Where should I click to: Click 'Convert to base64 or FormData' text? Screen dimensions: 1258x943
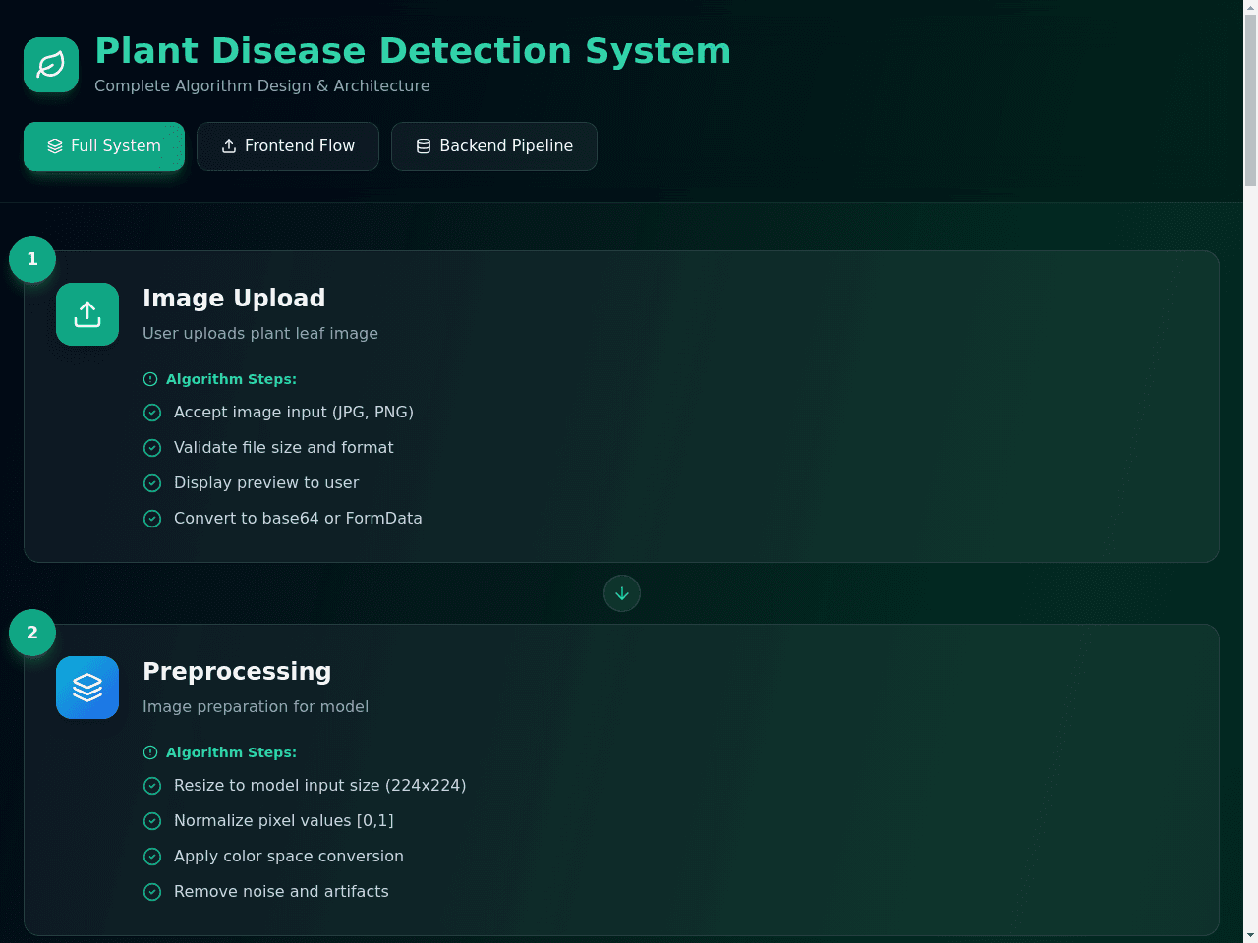click(298, 518)
